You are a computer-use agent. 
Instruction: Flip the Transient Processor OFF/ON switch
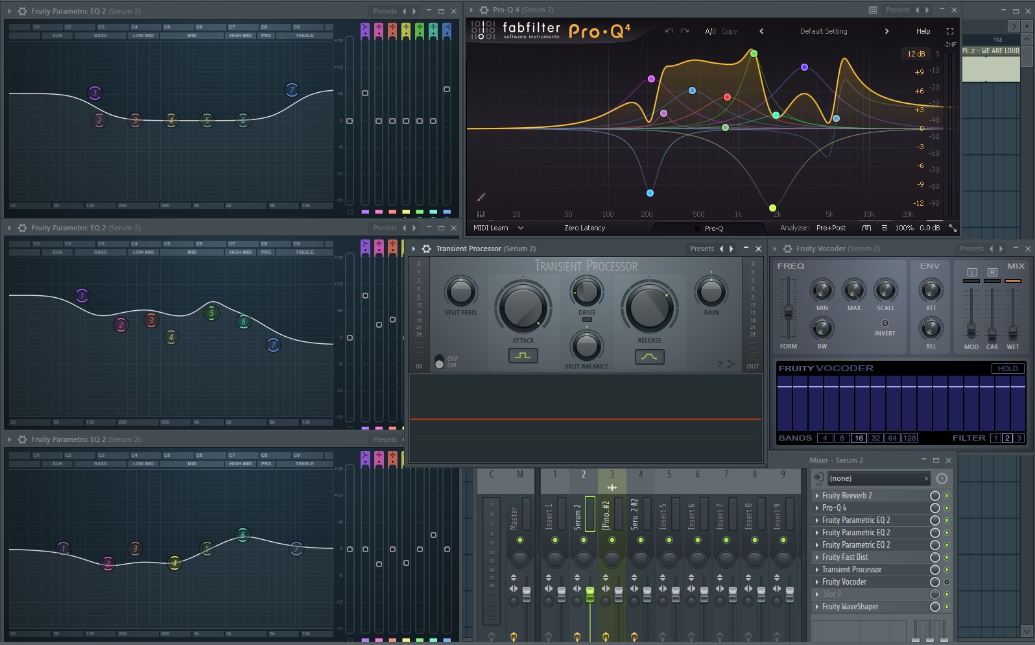[x=439, y=361]
